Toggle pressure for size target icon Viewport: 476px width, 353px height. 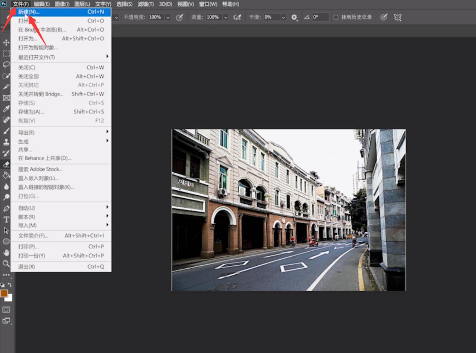(x=384, y=17)
